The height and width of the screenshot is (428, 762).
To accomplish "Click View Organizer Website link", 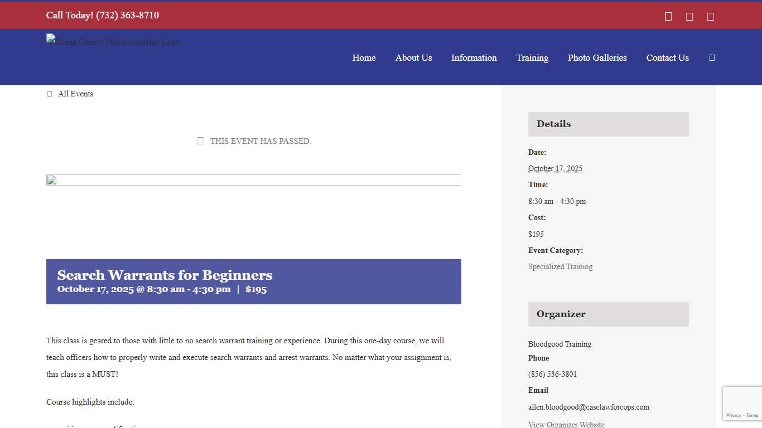I will [x=566, y=425].
